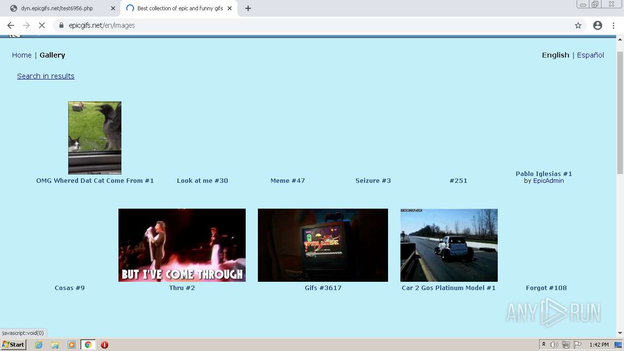
Task: Open the Look at me #30 gif
Action: pos(202,180)
